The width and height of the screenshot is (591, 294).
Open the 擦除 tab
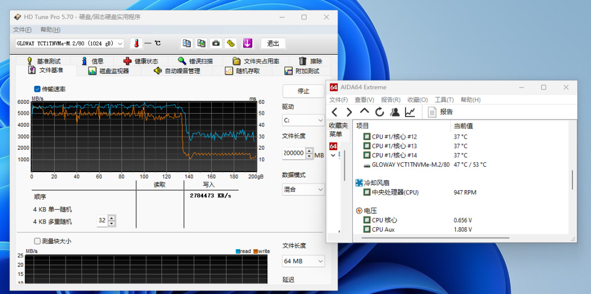coord(310,61)
